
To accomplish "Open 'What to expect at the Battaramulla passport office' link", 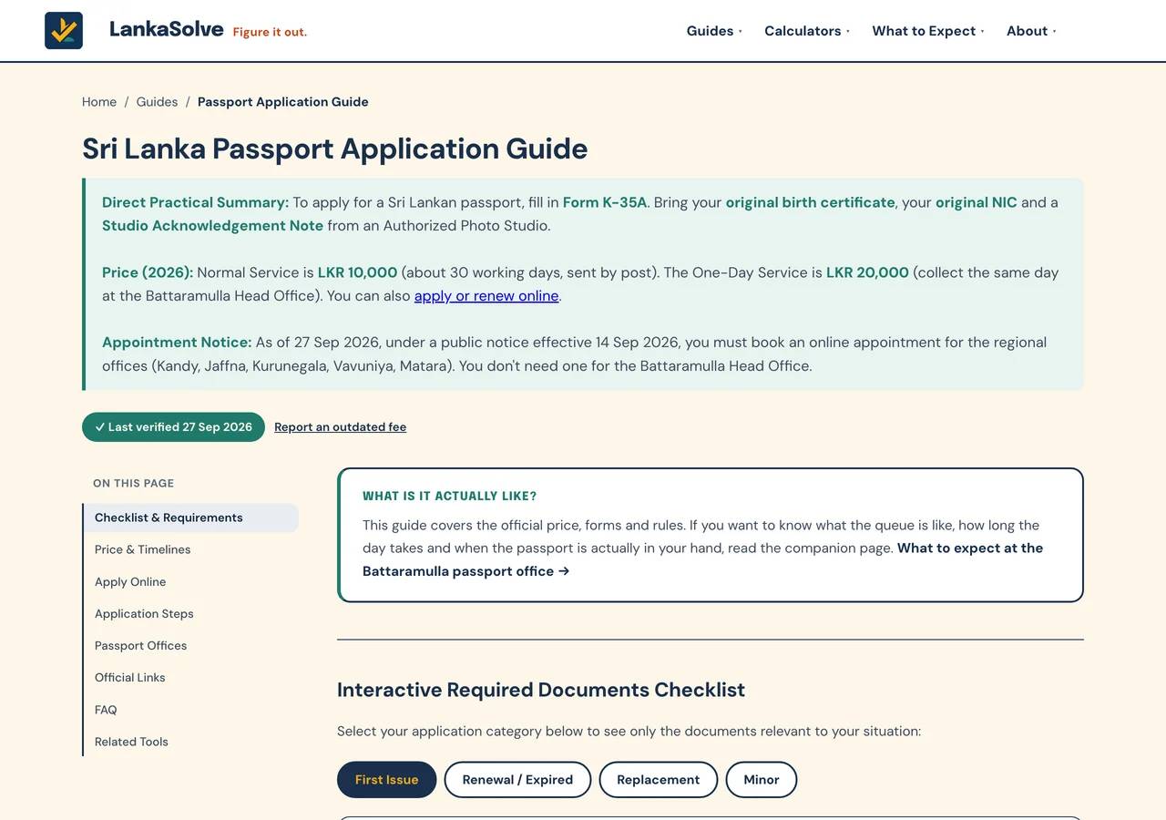I will (x=702, y=559).
